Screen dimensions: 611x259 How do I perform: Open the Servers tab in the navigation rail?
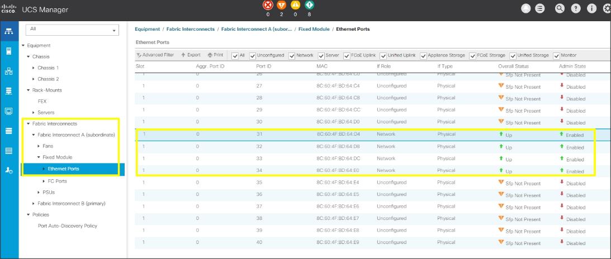(9, 51)
